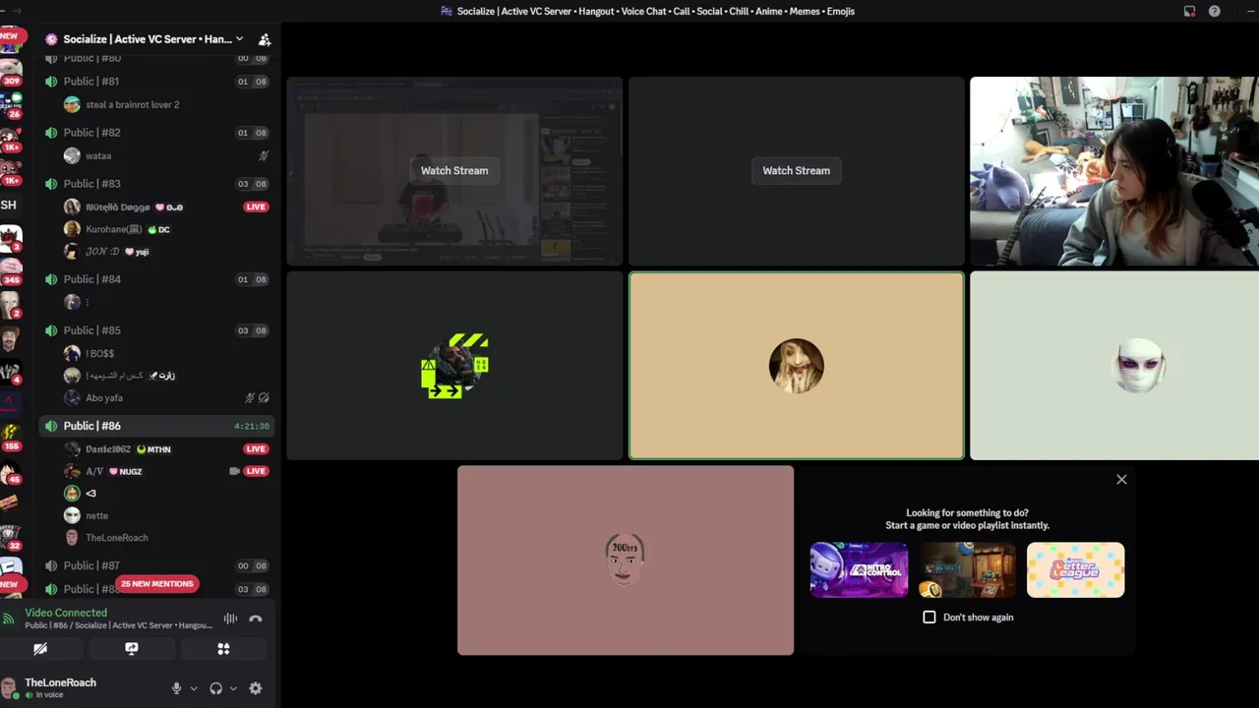Deafen audio with headphones icon
The height and width of the screenshot is (708, 1259).
tap(216, 688)
